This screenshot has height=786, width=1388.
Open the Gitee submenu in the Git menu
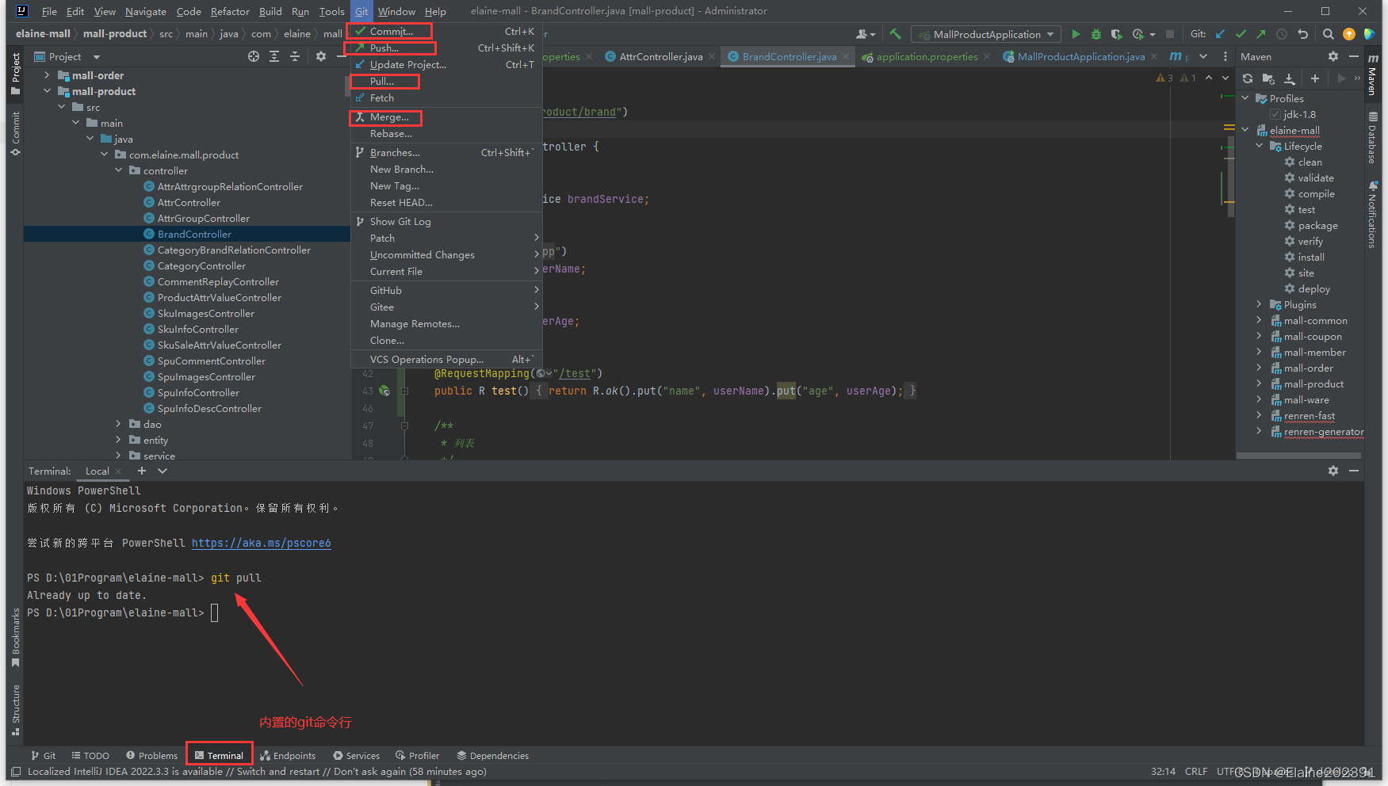(446, 307)
